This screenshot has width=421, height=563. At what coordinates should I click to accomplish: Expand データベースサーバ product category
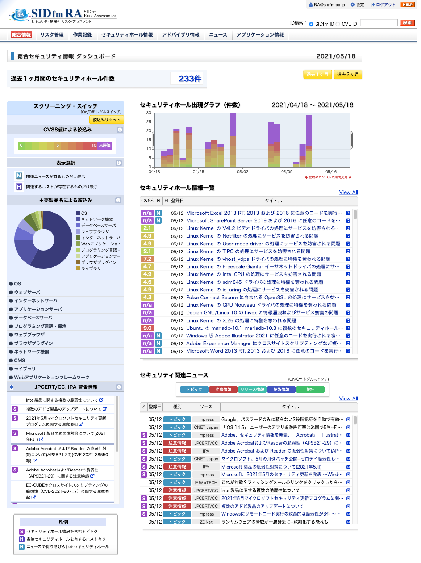pyautogui.click(x=66, y=318)
